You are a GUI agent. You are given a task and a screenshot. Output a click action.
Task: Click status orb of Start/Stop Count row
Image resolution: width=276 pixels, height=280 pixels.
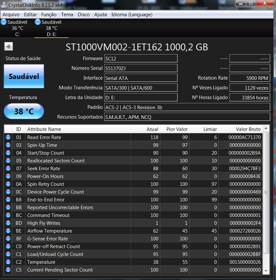8,153
